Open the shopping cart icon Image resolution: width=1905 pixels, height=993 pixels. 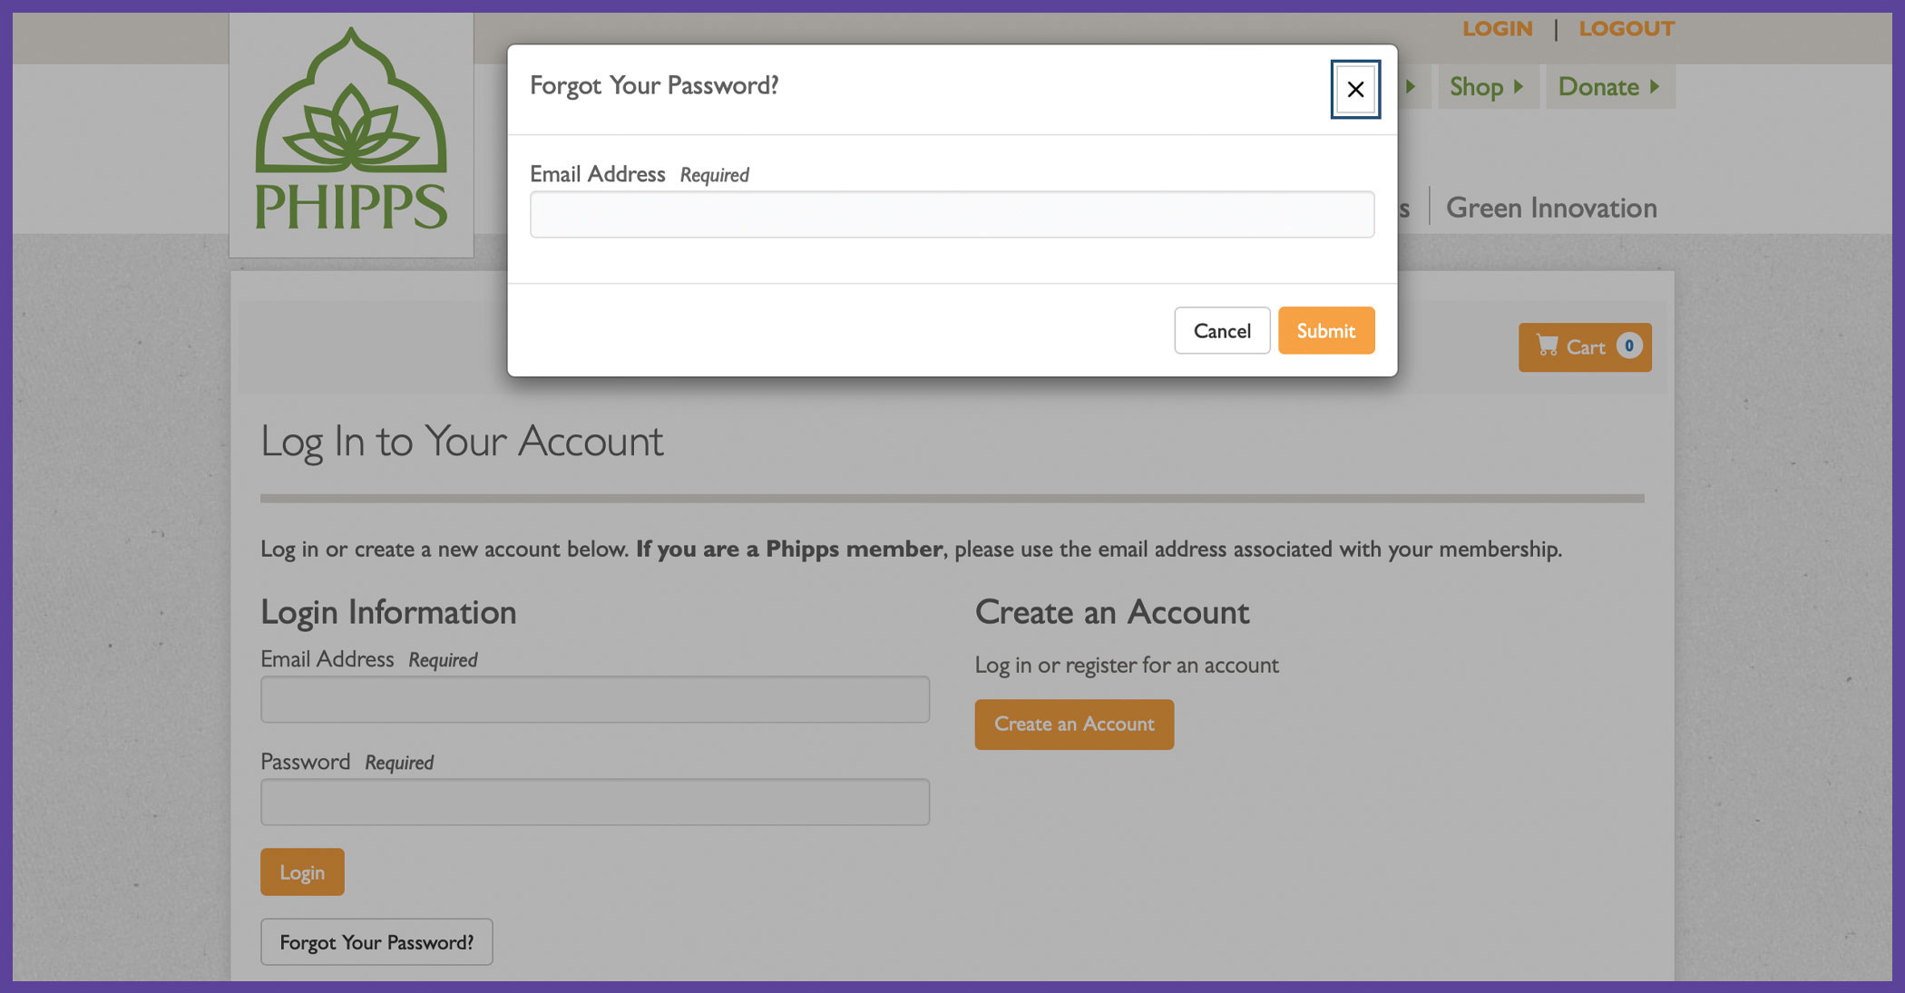coord(1547,346)
